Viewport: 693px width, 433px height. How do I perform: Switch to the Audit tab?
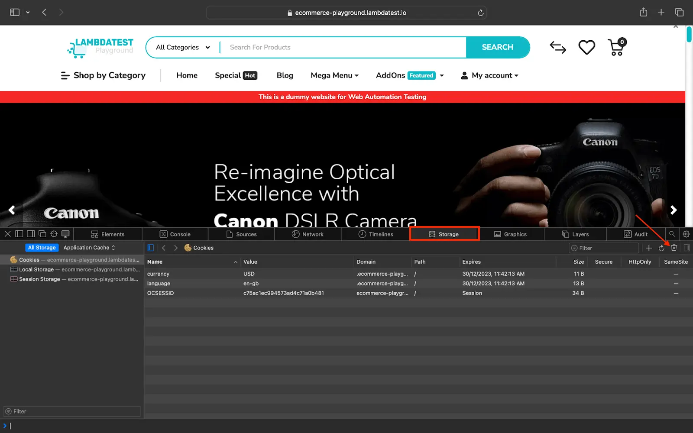click(635, 234)
